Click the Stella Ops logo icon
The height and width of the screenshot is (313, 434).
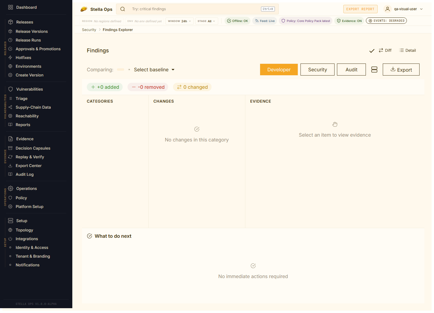coord(84,9)
